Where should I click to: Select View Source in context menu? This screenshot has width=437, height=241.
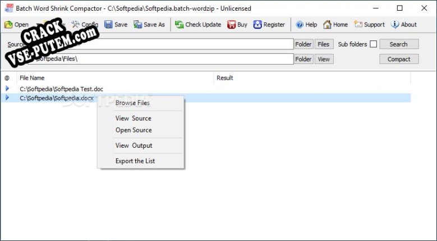click(x=141, y=119)
